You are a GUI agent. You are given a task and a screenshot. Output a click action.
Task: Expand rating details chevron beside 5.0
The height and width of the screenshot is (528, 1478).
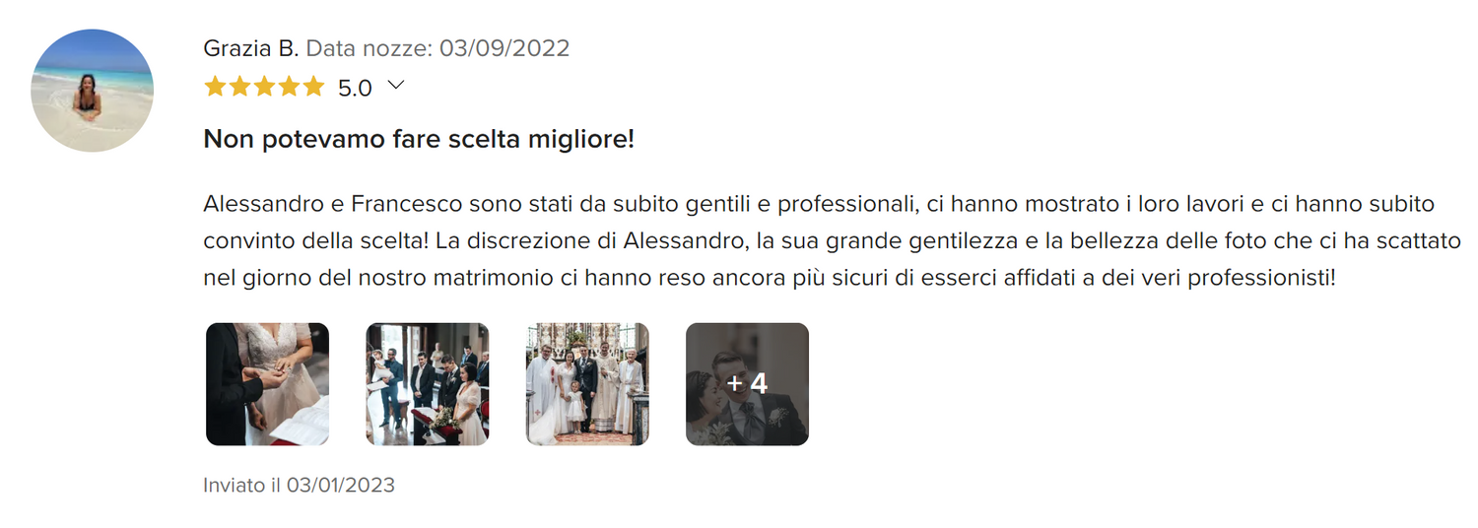396,86
